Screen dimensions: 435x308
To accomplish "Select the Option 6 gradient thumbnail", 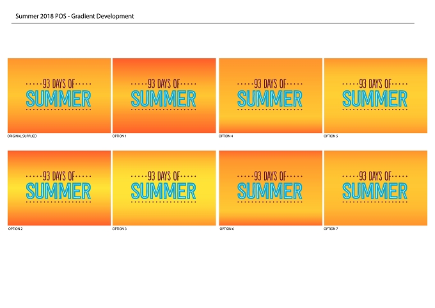I will pyautogui.click(x=271, y=188).
